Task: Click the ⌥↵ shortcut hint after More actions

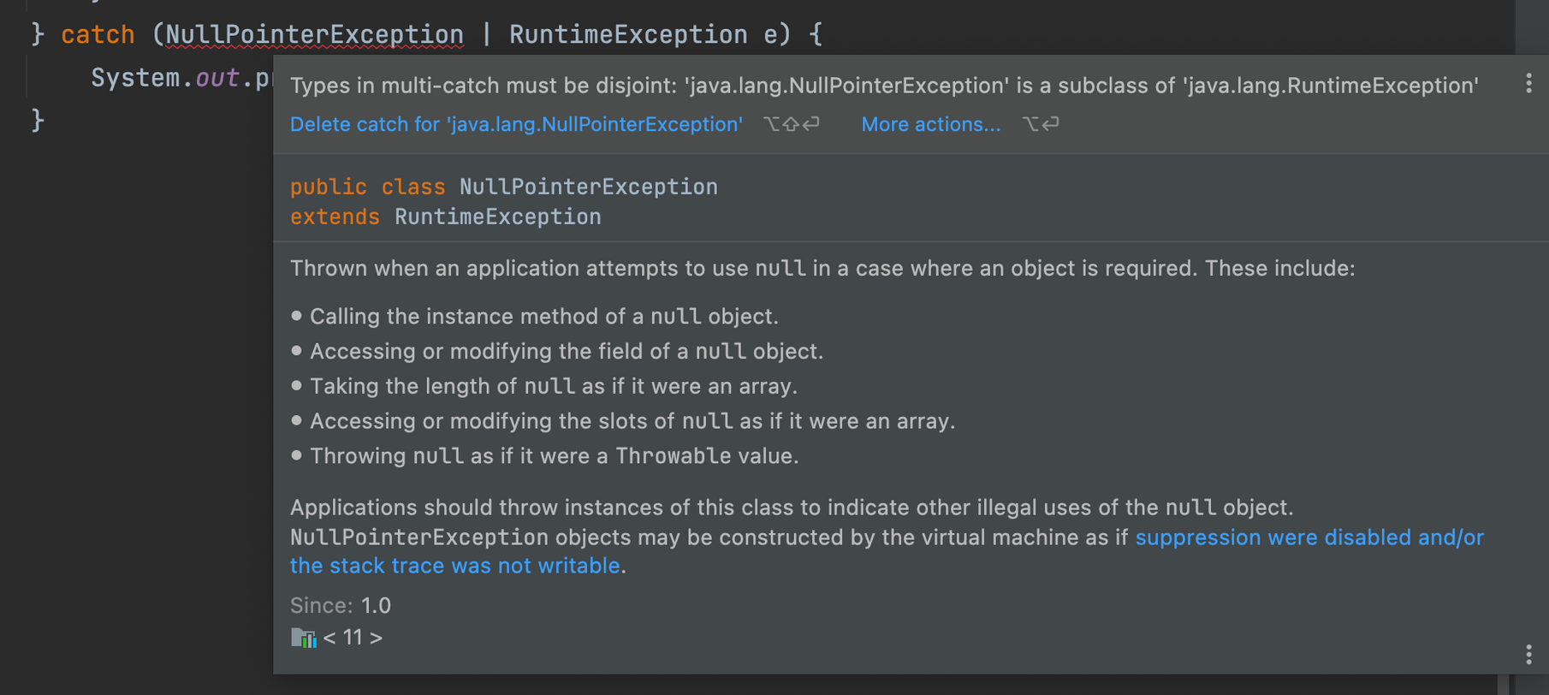Action: click(x=1041, y=124)
